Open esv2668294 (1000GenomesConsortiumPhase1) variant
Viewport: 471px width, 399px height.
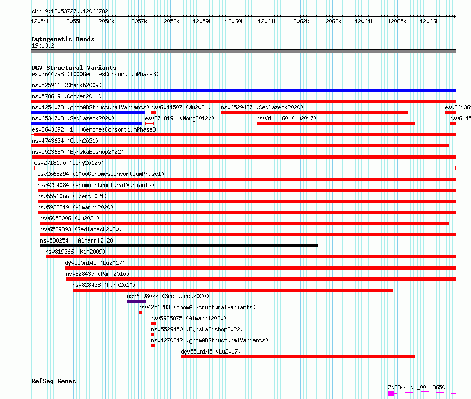(x=101, y=174)
